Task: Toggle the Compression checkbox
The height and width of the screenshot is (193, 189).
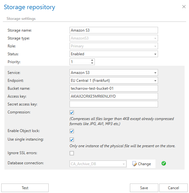Action: [72, 112]
